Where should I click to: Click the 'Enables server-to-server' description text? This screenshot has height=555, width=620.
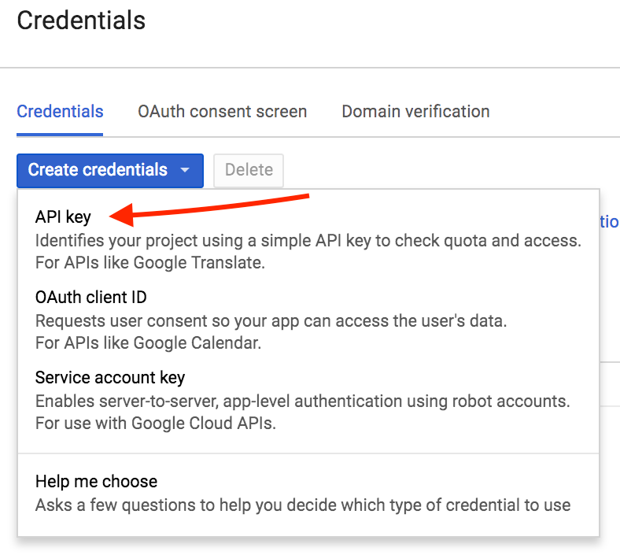(x=302, y=401)
